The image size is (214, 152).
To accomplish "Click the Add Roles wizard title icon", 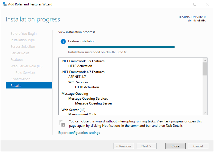I will tap(5, 4).
